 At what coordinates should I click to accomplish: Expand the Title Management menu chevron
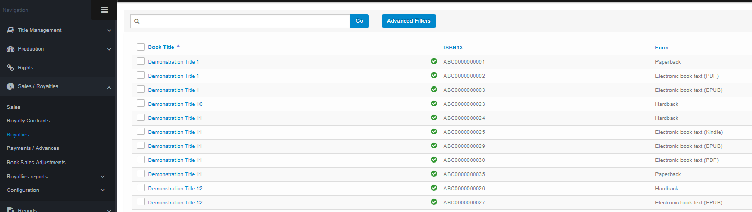(x=109, y=30)
